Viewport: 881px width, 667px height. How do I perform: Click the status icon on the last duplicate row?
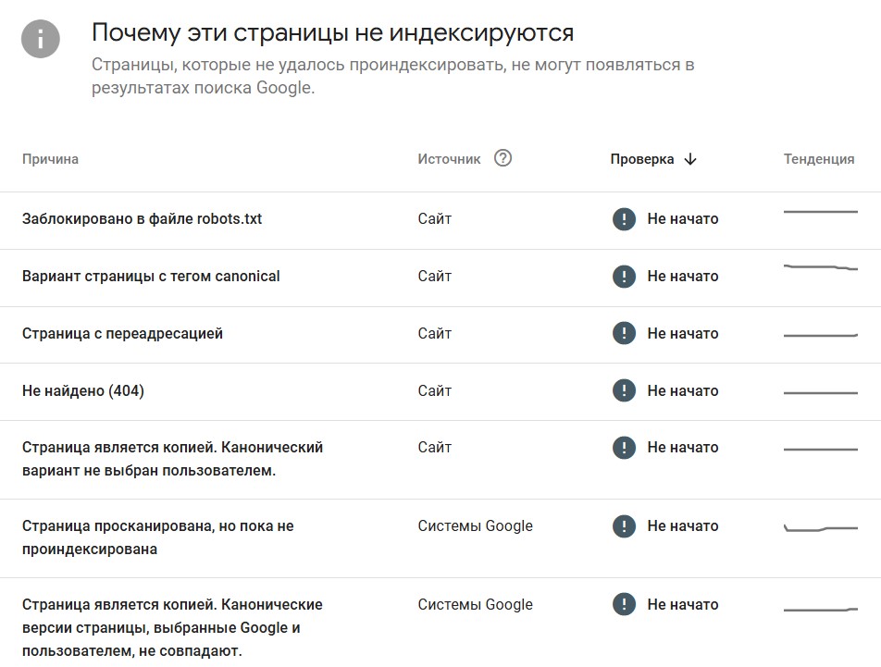click(624, 604)
